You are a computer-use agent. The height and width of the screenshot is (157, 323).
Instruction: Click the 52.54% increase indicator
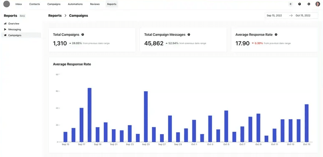(x=172, y=43)
